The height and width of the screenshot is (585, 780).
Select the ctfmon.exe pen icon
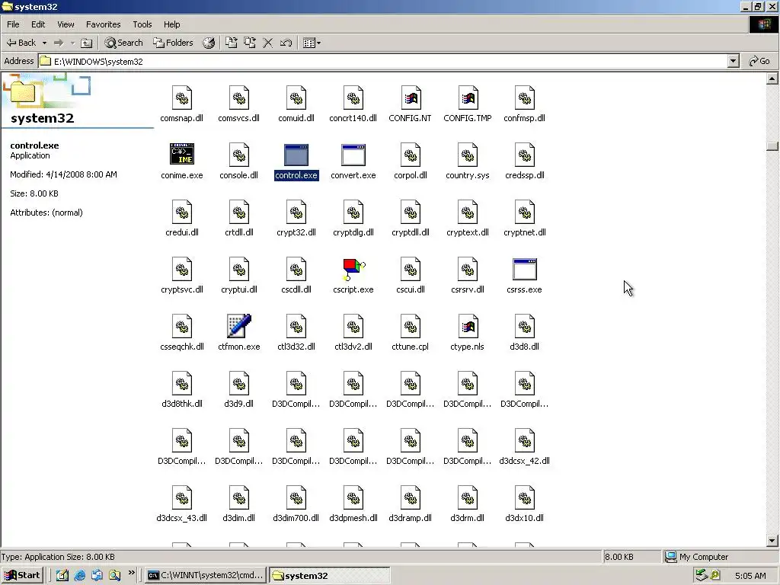pos(238,326)
